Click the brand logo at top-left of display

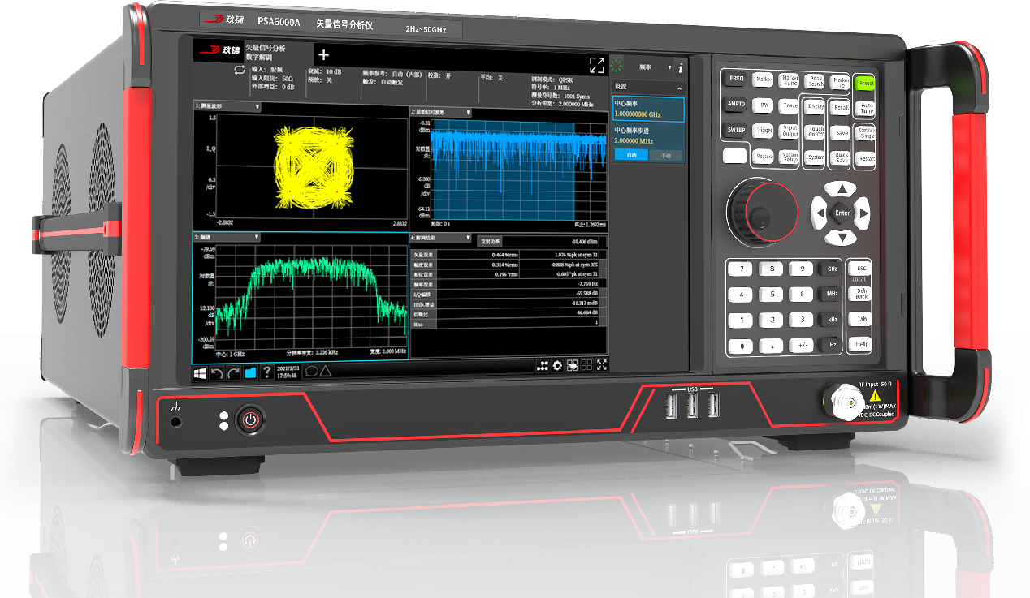(219, 50)
